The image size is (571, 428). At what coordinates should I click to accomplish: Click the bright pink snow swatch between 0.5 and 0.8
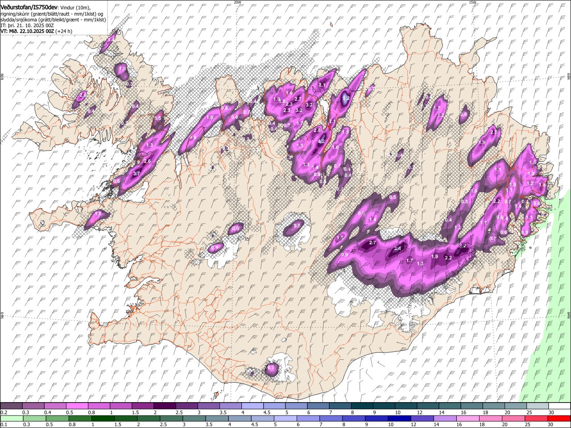[x=77, y=406]
